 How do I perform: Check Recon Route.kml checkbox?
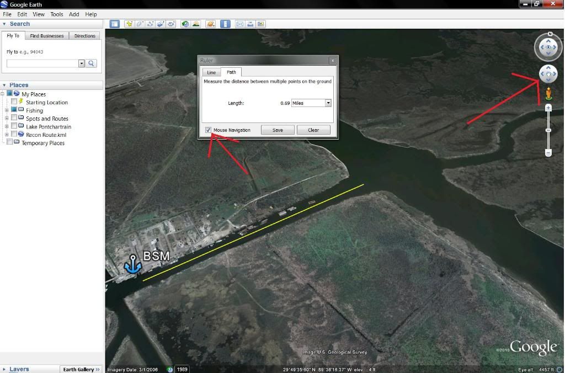tap(14, 134)
